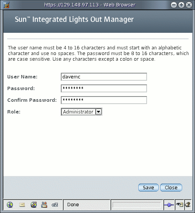Click the 'Role:' label

tap(14, 112)
